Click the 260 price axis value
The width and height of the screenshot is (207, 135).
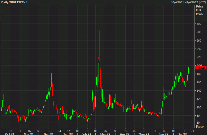199,40
